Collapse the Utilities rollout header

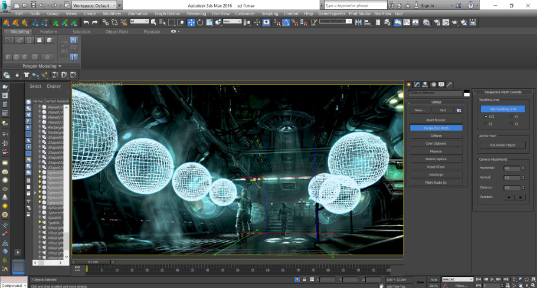(x=436, y=102)
